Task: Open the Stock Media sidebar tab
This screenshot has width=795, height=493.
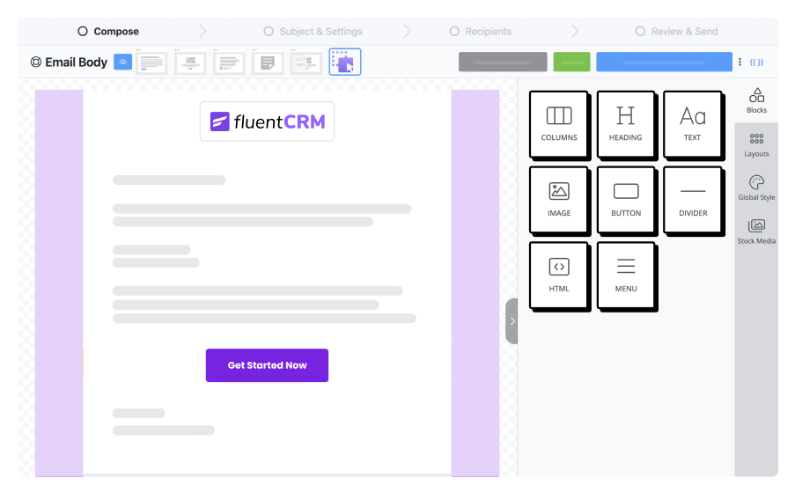Action: click(756, 232)
